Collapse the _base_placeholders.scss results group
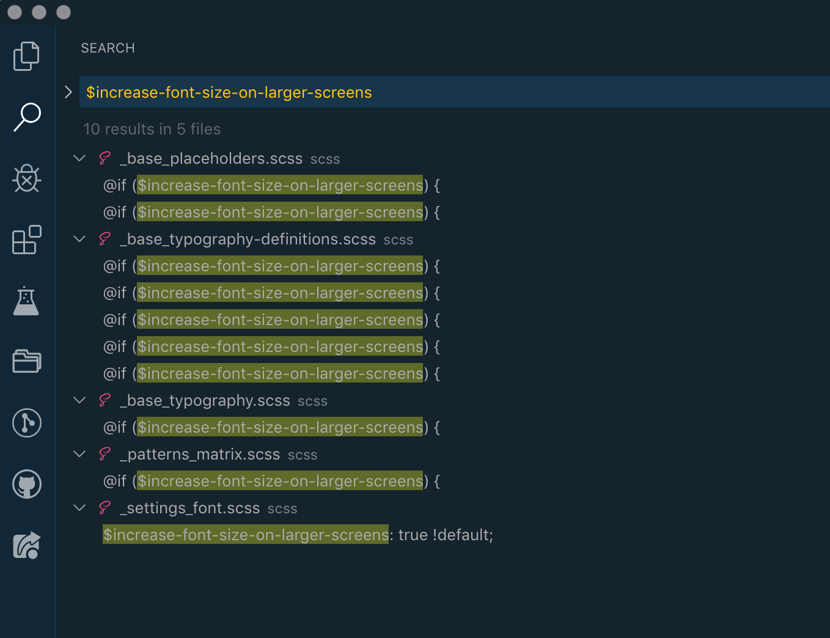The height and width of the screenshot is (638, 830). 79,158
